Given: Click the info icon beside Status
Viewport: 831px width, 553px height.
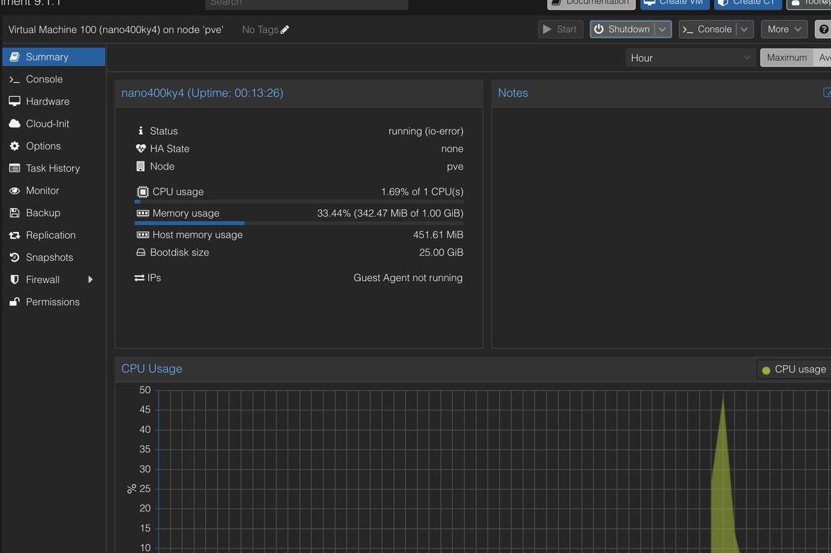Looking at the screenshot, I should coord(141,130).
